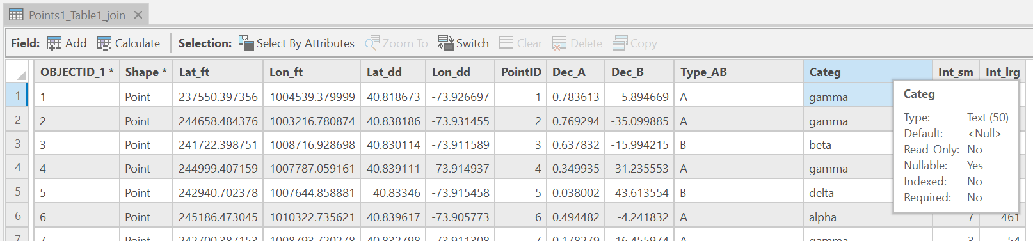This screenshot has height=241, width=1033.
Task: Click the Lat_ft column header
Action: pos(218,72)
